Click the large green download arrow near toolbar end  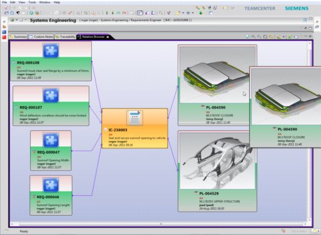click(x=201, y=13)
